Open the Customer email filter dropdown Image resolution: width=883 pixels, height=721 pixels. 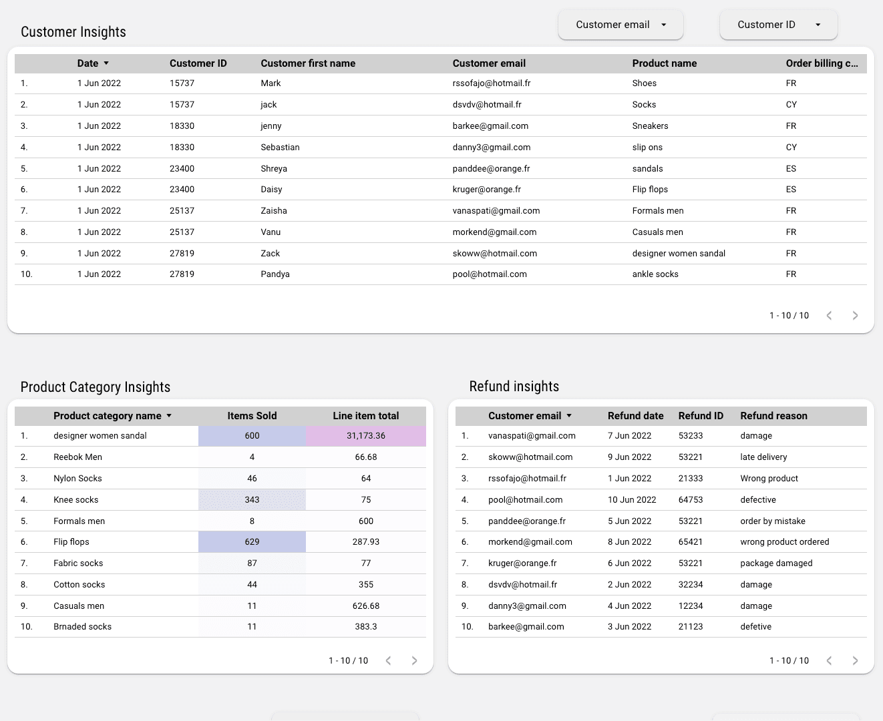point(620,24)
